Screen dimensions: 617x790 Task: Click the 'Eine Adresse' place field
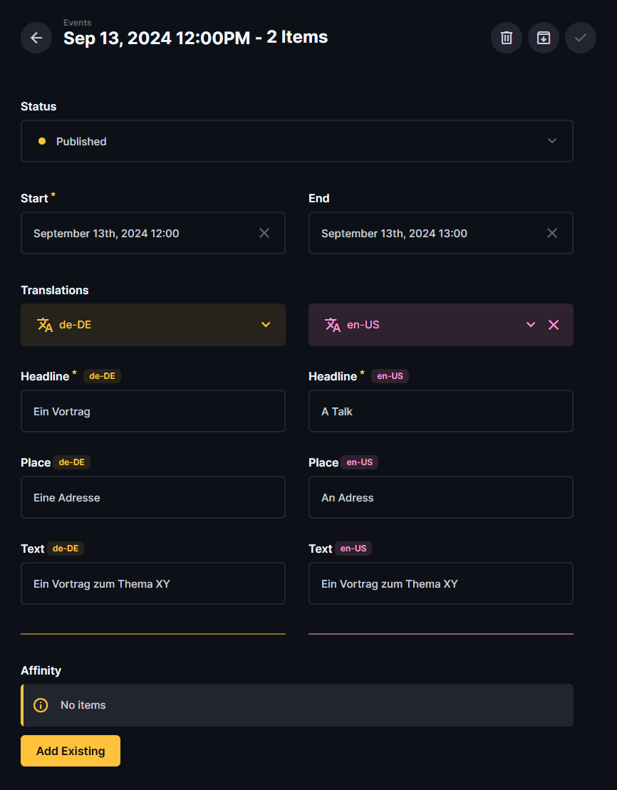pos(153,497)
